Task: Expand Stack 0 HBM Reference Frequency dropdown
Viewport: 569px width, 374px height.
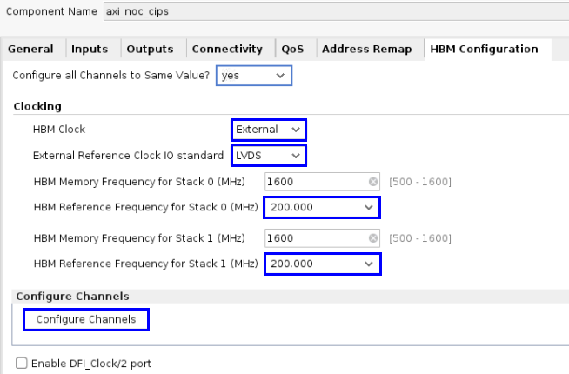Action: (322, 208)
